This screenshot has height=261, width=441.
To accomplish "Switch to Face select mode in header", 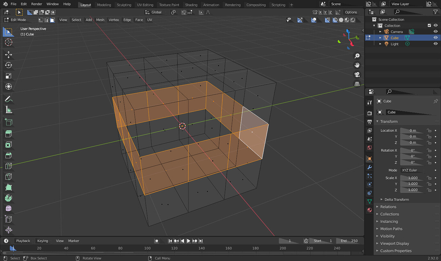I will 52,20.
